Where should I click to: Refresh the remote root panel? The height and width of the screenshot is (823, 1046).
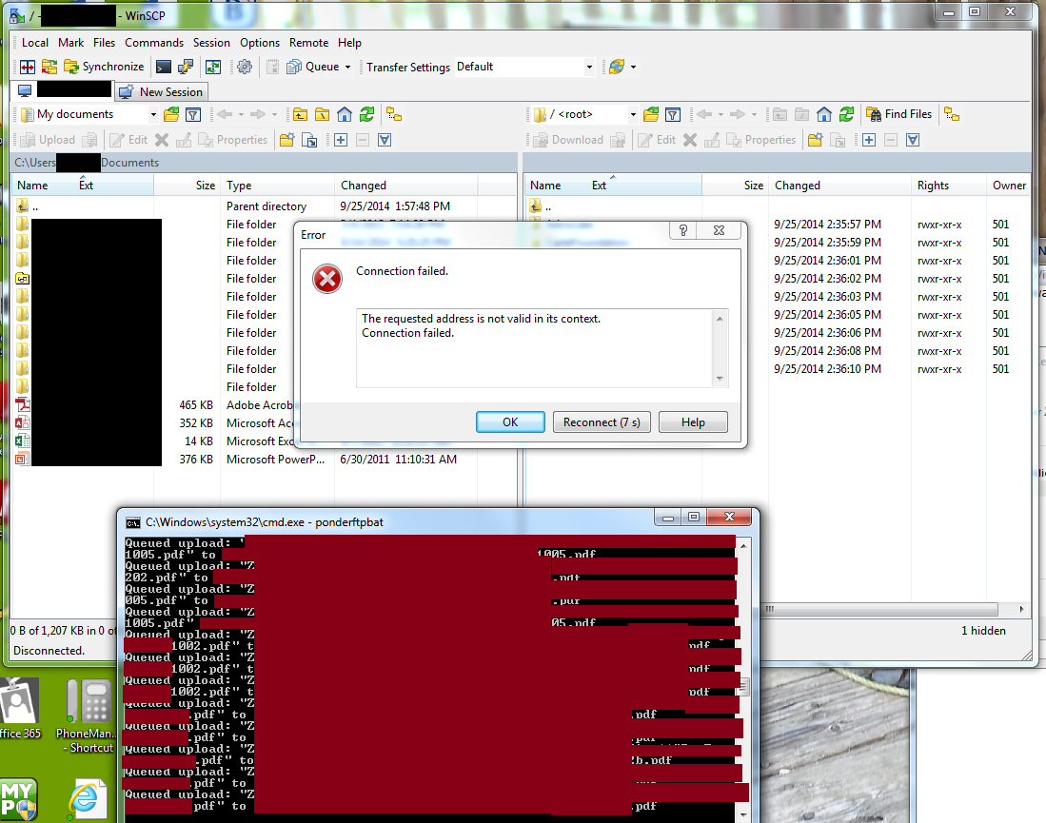pos(846,114)
